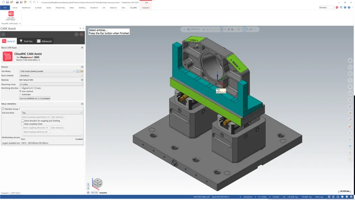Click the Mill Default Mill machine name
The image size is (355, 200).
27,80
